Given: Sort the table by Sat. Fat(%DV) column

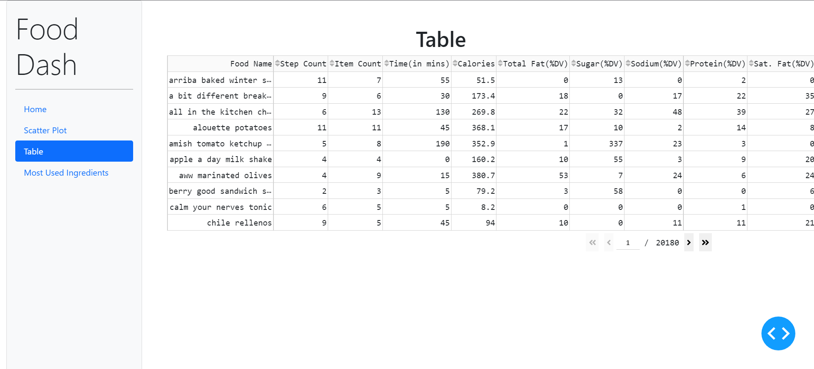Looking at the screenshot, I should pyautogui.click(x=751, y=63).
